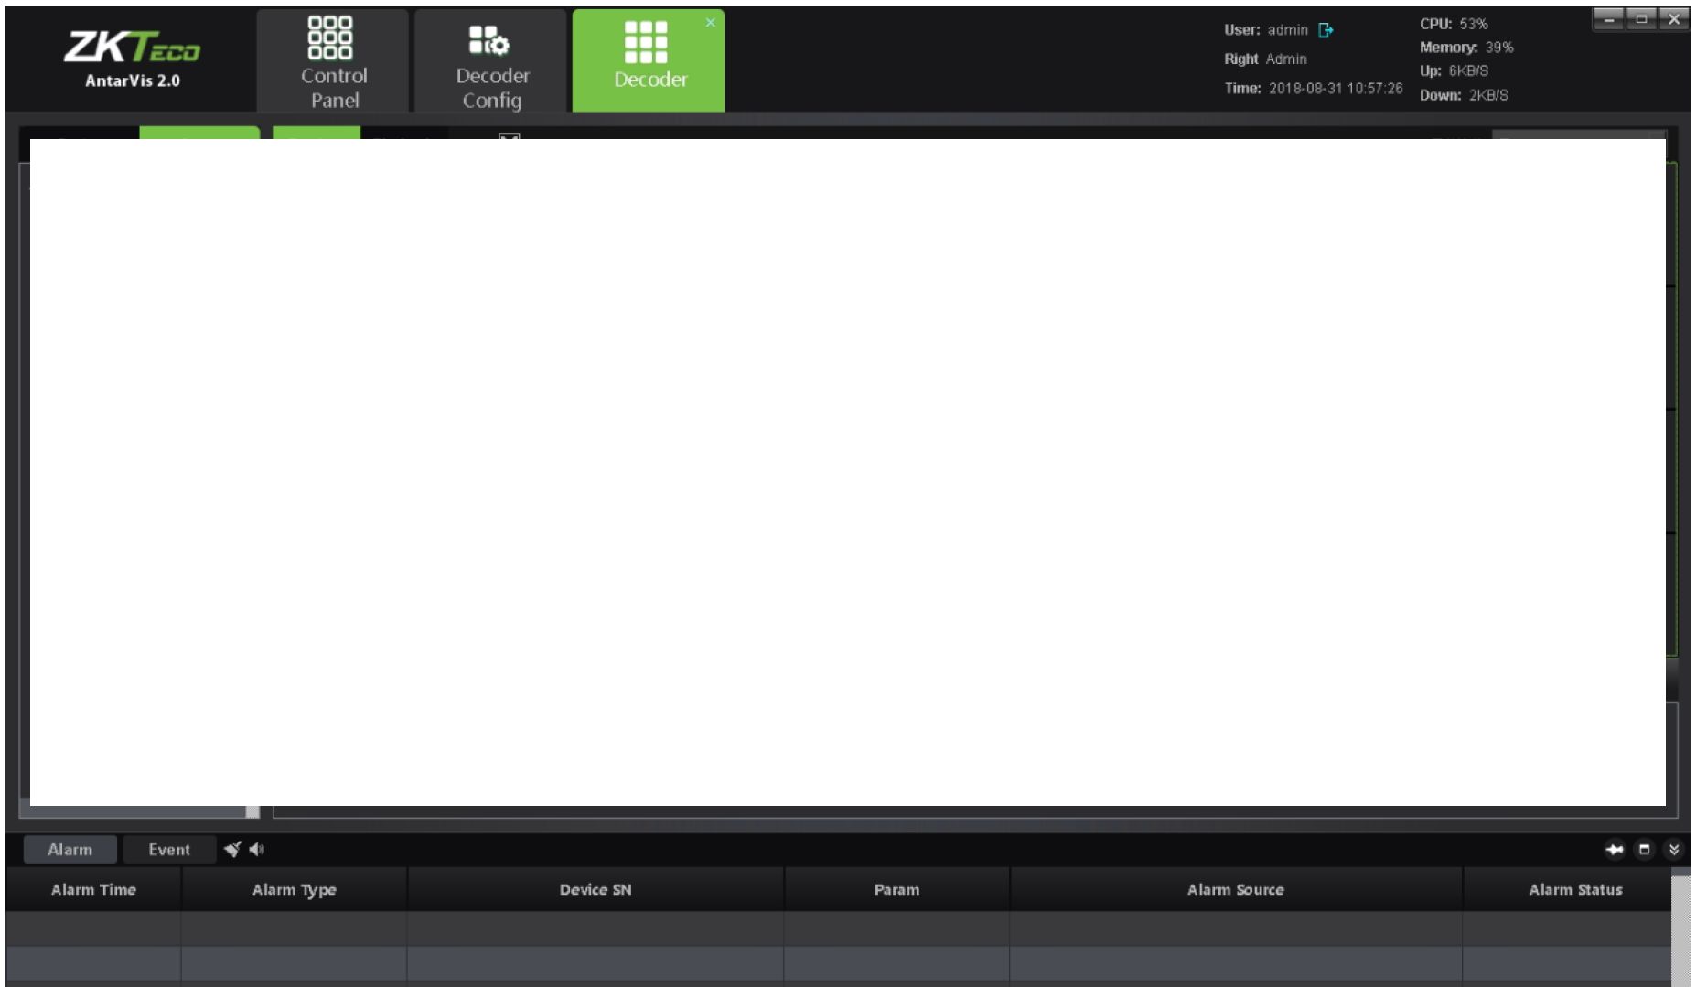Click the Param column header

(x=896, y=889)
